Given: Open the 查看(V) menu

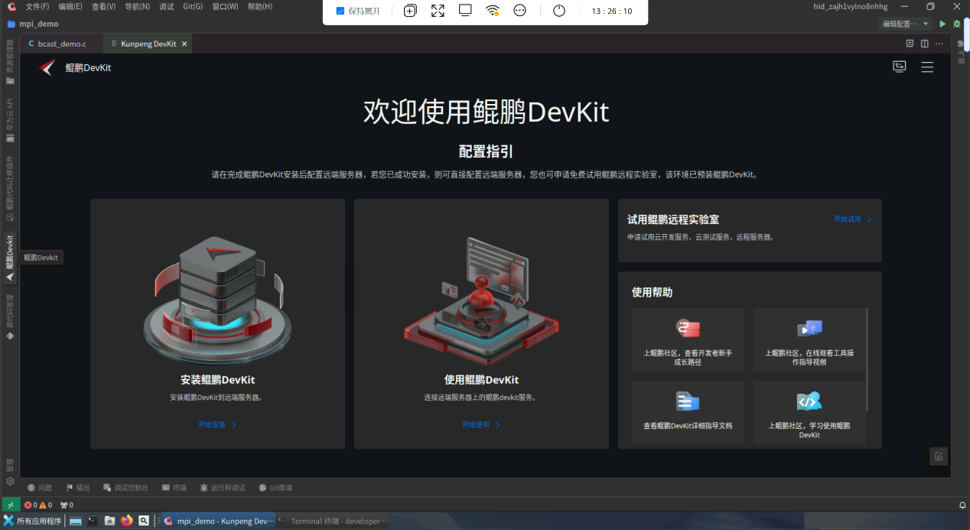Looking at the screenshot, I should click(x=103, y=6).
